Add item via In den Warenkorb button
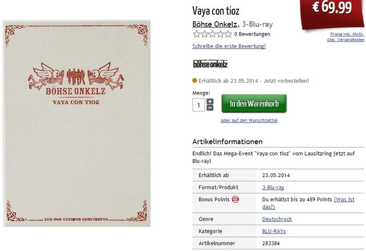The height and width of the screenshot is (251, 366). tap(254, 103)
